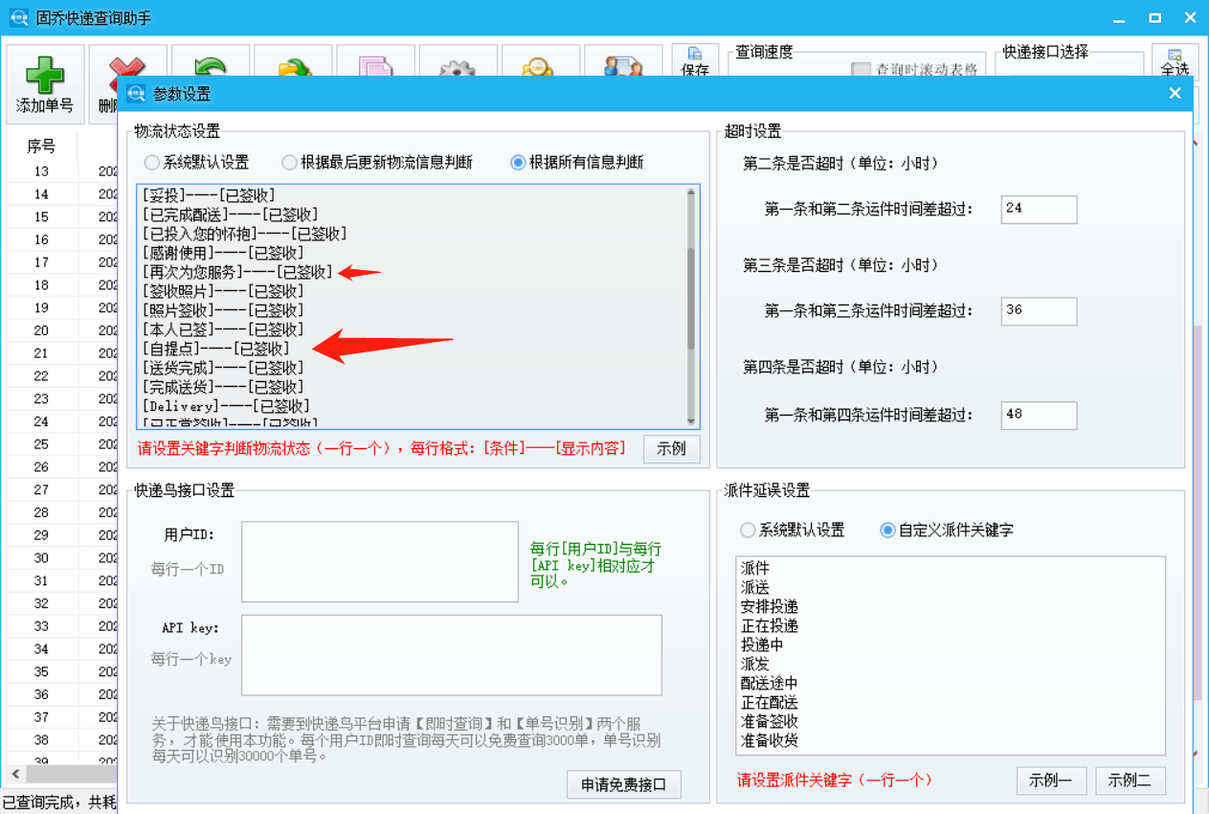Click the folder export icon in main toolbar
Screen dimensions: 1209x814
[293, 69]
